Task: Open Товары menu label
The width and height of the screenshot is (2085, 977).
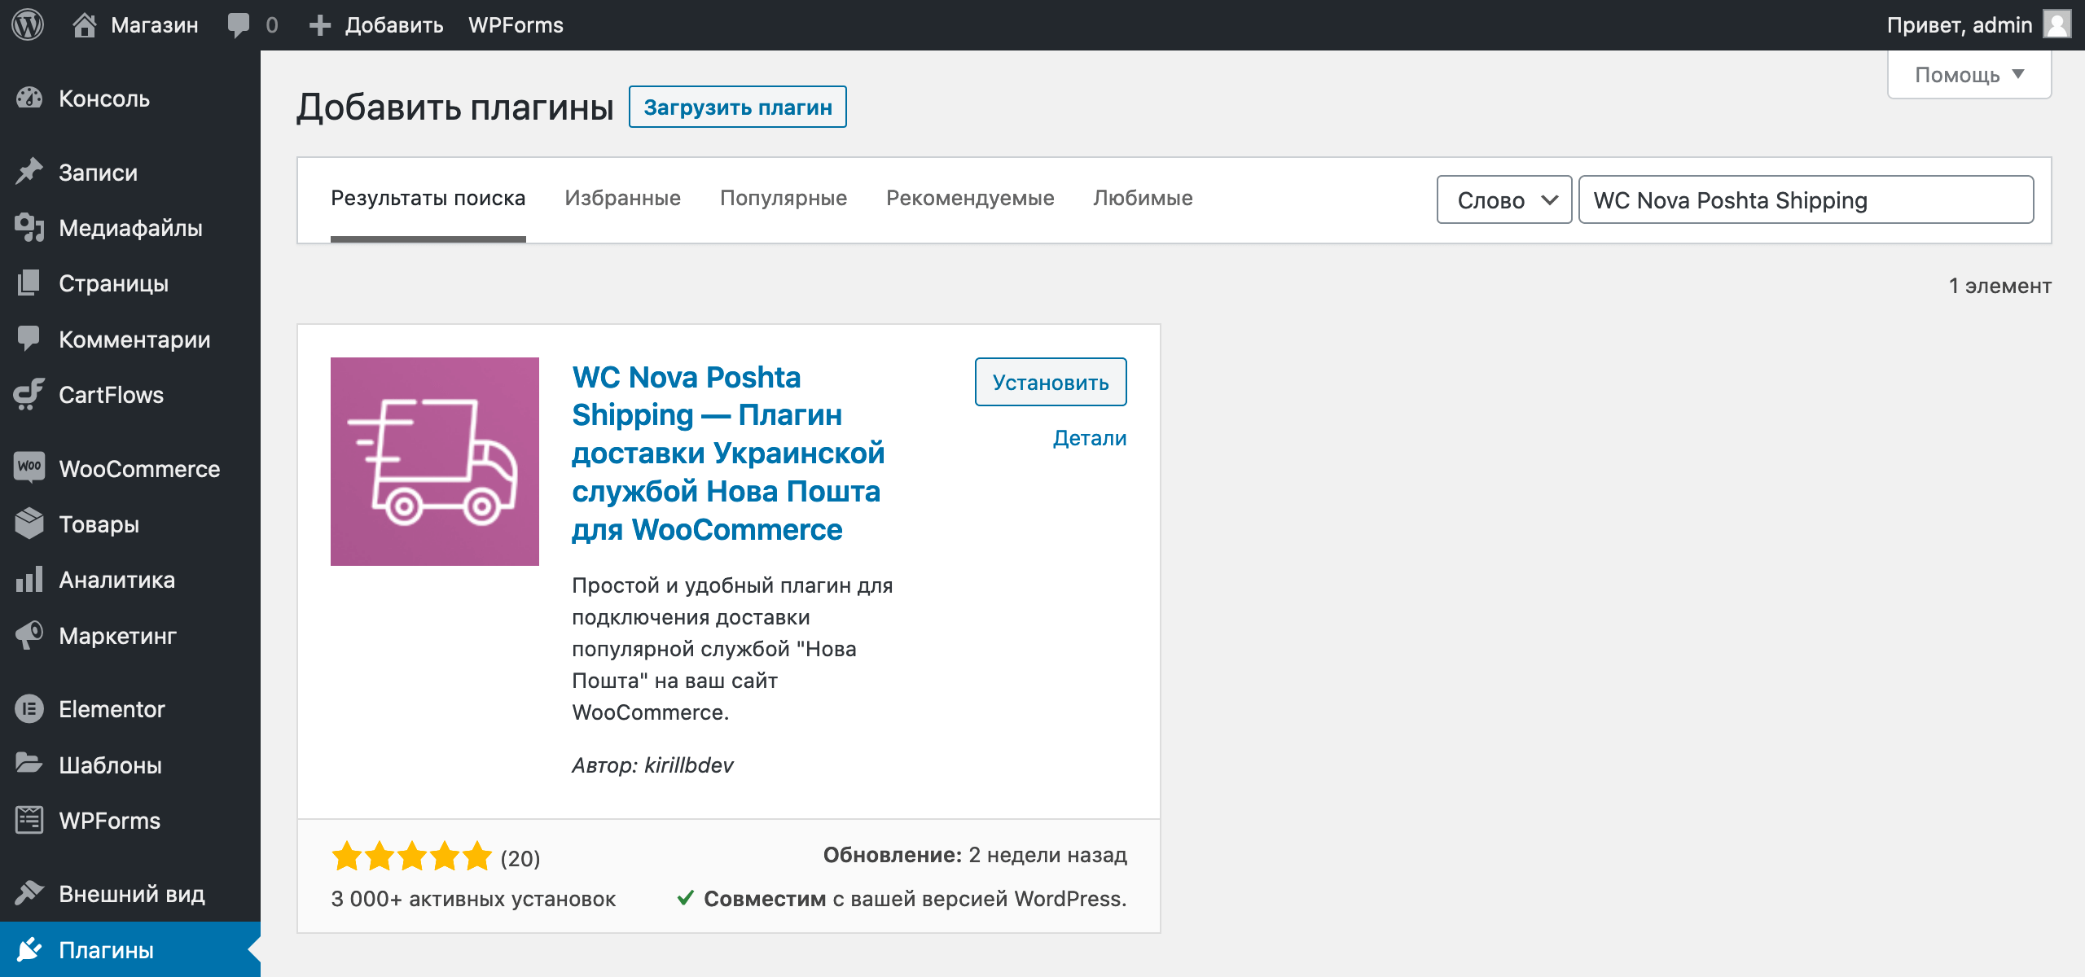Action: [99, 524]
